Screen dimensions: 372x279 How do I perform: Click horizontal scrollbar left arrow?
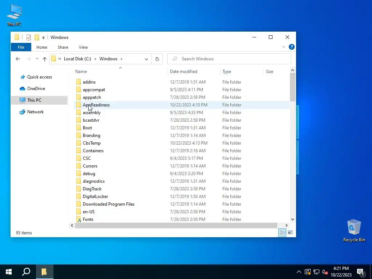click(72, 225)
